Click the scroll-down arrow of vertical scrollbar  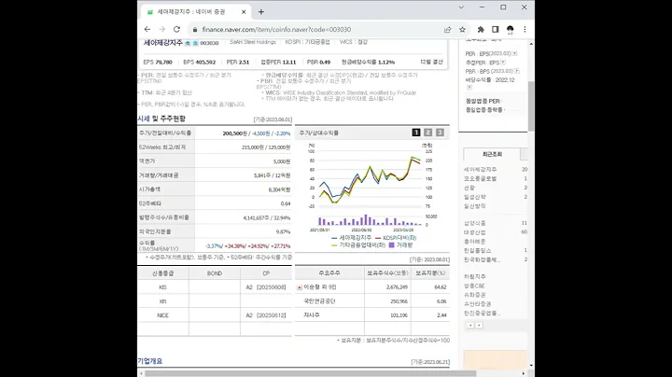click(531, 366)
